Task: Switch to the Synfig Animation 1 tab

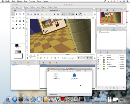Action: coord(35,10)
